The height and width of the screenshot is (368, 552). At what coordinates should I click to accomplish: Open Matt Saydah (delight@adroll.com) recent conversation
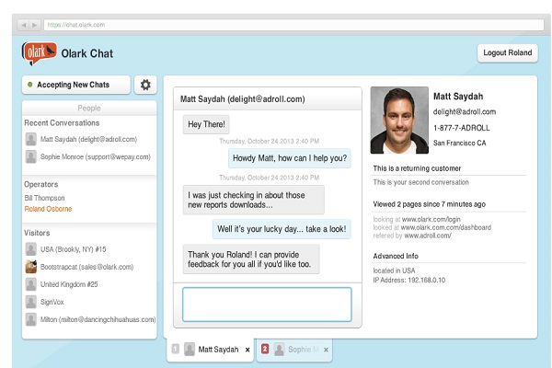[88, 140]
